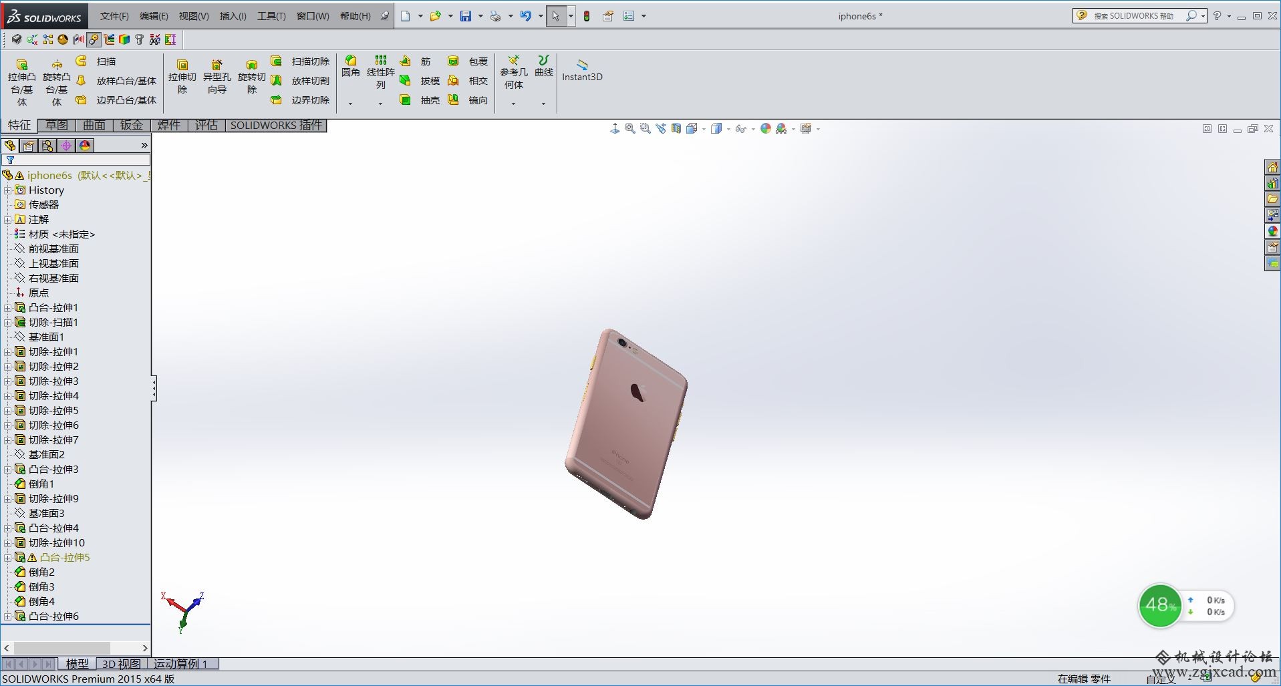Select the 放样凸台/基体 loft tool
Screen dimensions: 1281x686
(x=116, y=81)
